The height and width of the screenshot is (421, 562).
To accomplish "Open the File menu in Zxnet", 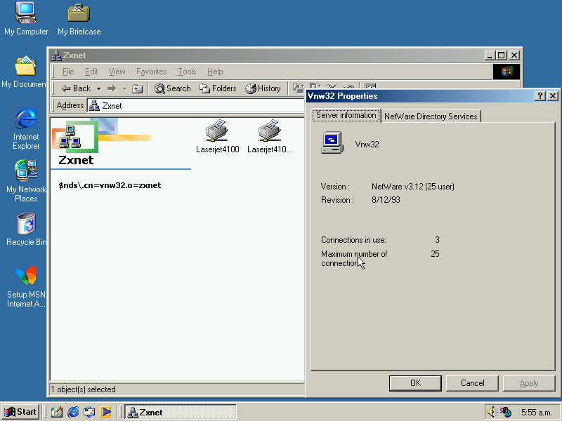I will point(68,72).
